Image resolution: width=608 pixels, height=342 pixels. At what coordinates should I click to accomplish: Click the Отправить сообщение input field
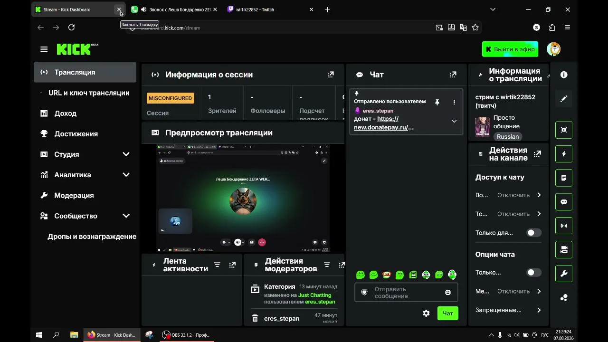tap(406, 293)
